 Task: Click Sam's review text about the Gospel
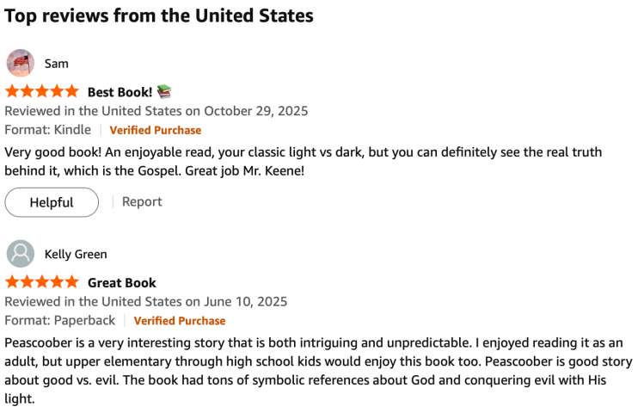[x=303, y=161]
